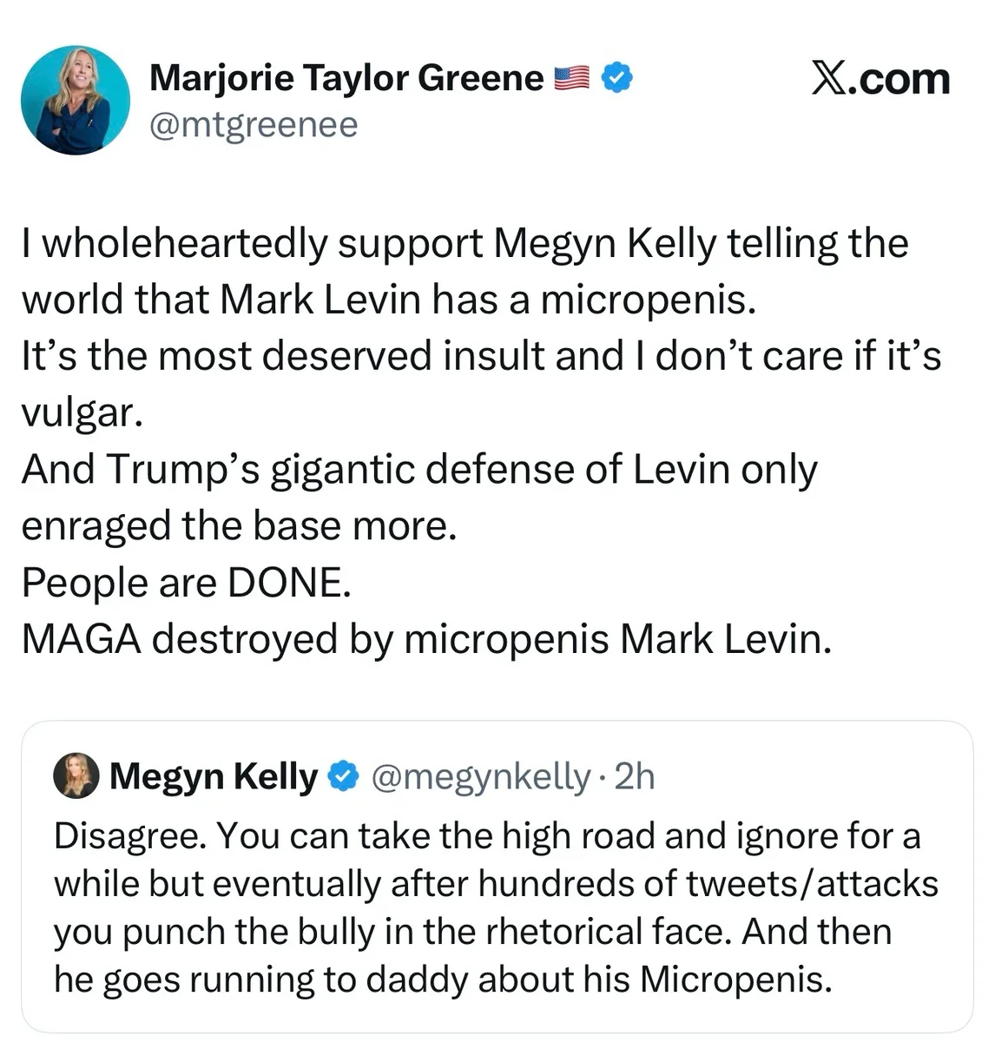Screen dimensions: 995x1042
Task: Open the @mtgreenee handle
Action: coord(253,125)
